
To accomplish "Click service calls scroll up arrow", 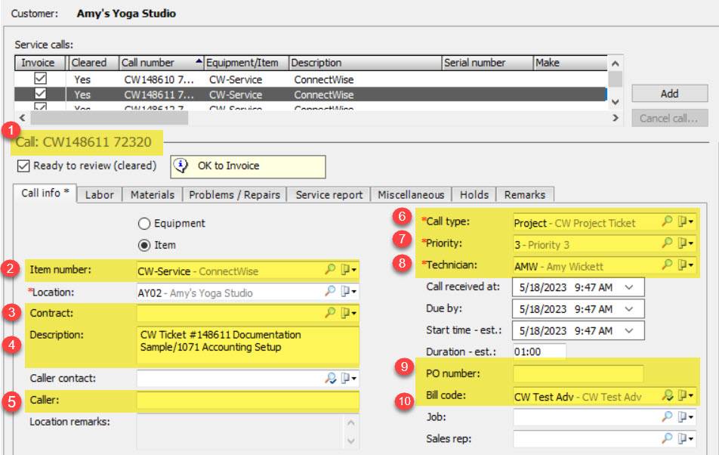I will point(616,63).
